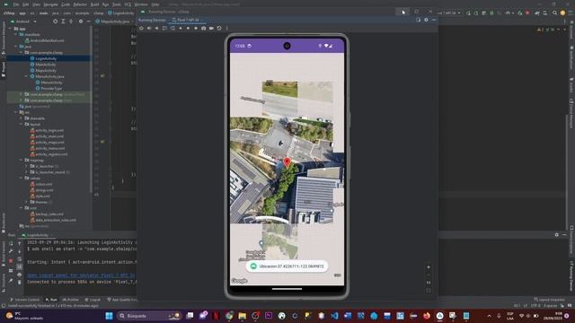Rotate the emulator right

[172, 28]
